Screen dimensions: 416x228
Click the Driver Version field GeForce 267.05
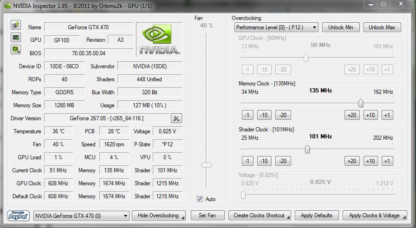[x=107, y=118]
